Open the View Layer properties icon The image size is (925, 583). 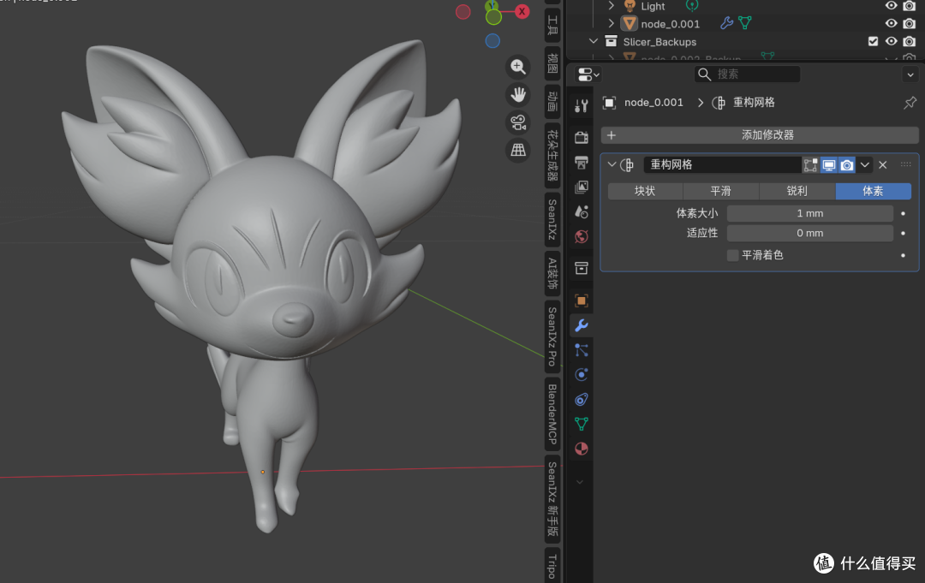pyautogui.click(x=581, y=187)
